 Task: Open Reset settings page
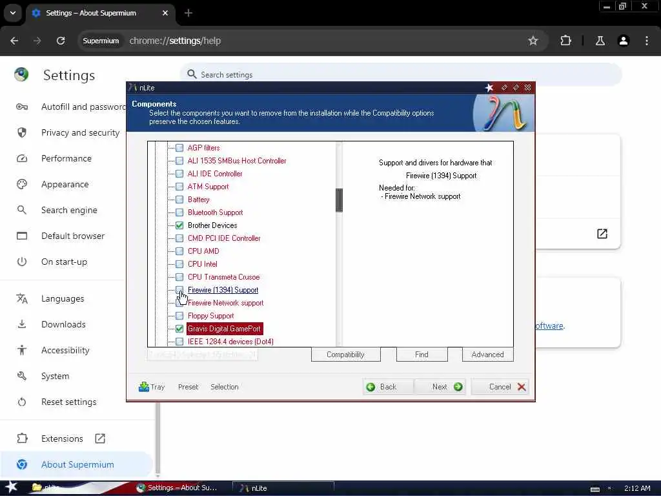(x=56, y=402)
